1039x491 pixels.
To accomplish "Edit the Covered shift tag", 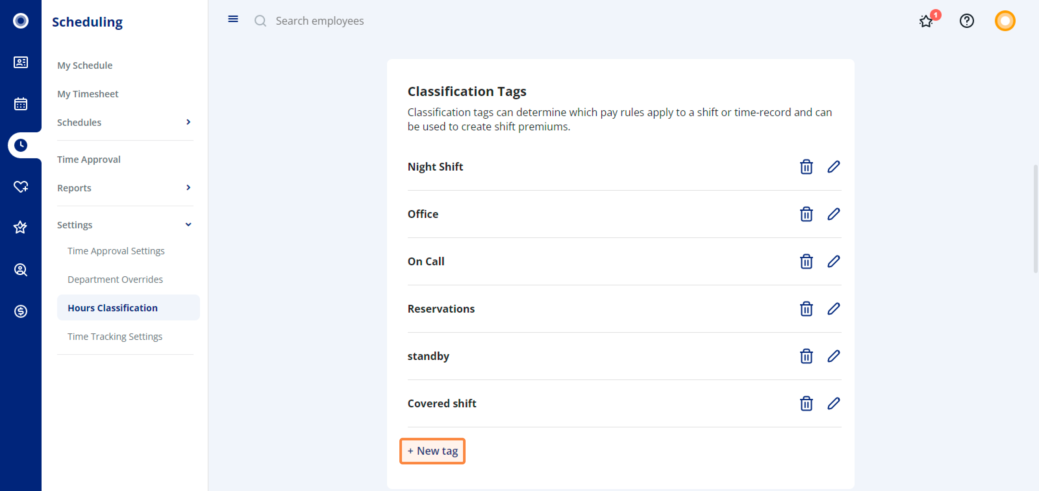I will click(x=833, y=403).
